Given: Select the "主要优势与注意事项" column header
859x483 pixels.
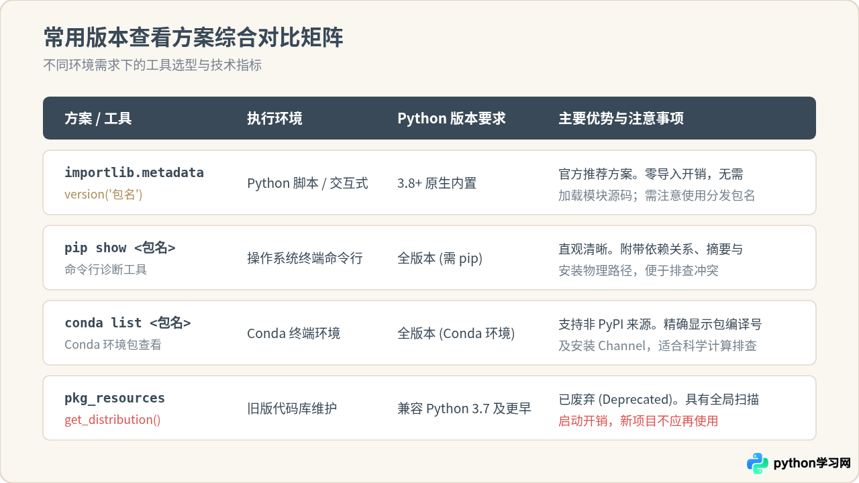Looking at the screenshot, I should (621, 119).
